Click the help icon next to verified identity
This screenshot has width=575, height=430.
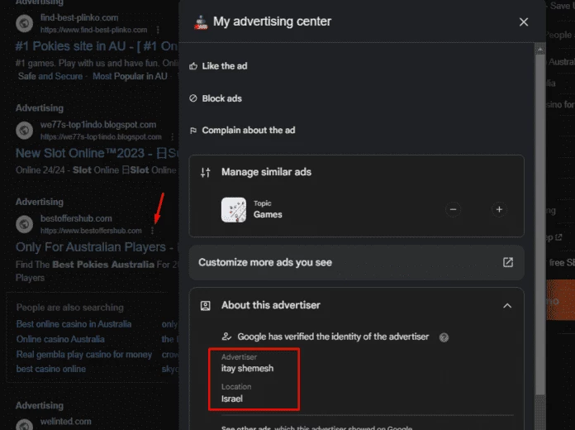444,337
